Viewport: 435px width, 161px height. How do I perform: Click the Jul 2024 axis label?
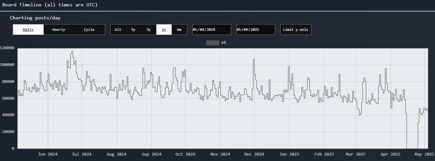82,154
